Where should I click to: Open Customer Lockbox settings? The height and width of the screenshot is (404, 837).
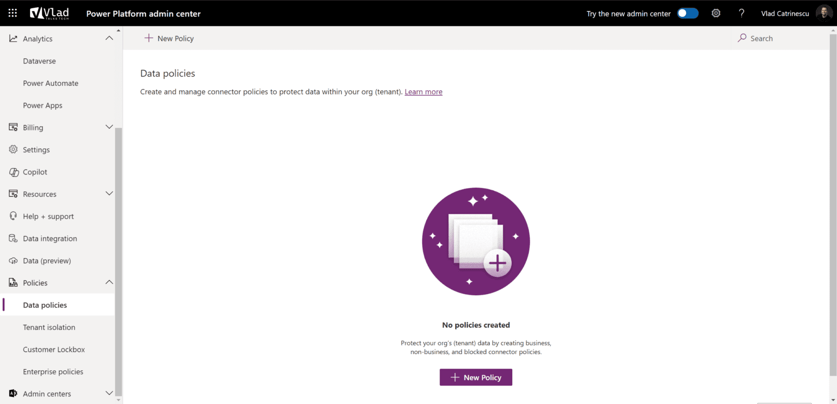[x=54, y=349]
